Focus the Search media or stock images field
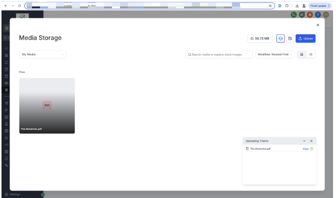 (x=219, y=54)
